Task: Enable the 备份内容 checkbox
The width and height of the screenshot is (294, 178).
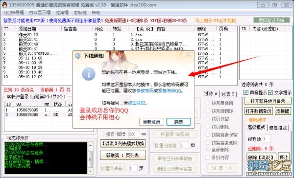Action: [208, 157]
